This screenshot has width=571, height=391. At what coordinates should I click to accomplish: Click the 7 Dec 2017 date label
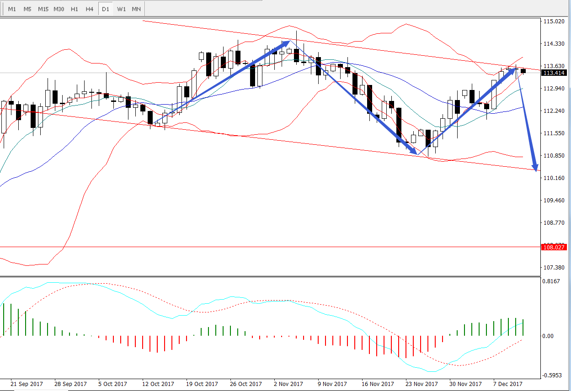(x=508, y=384)
